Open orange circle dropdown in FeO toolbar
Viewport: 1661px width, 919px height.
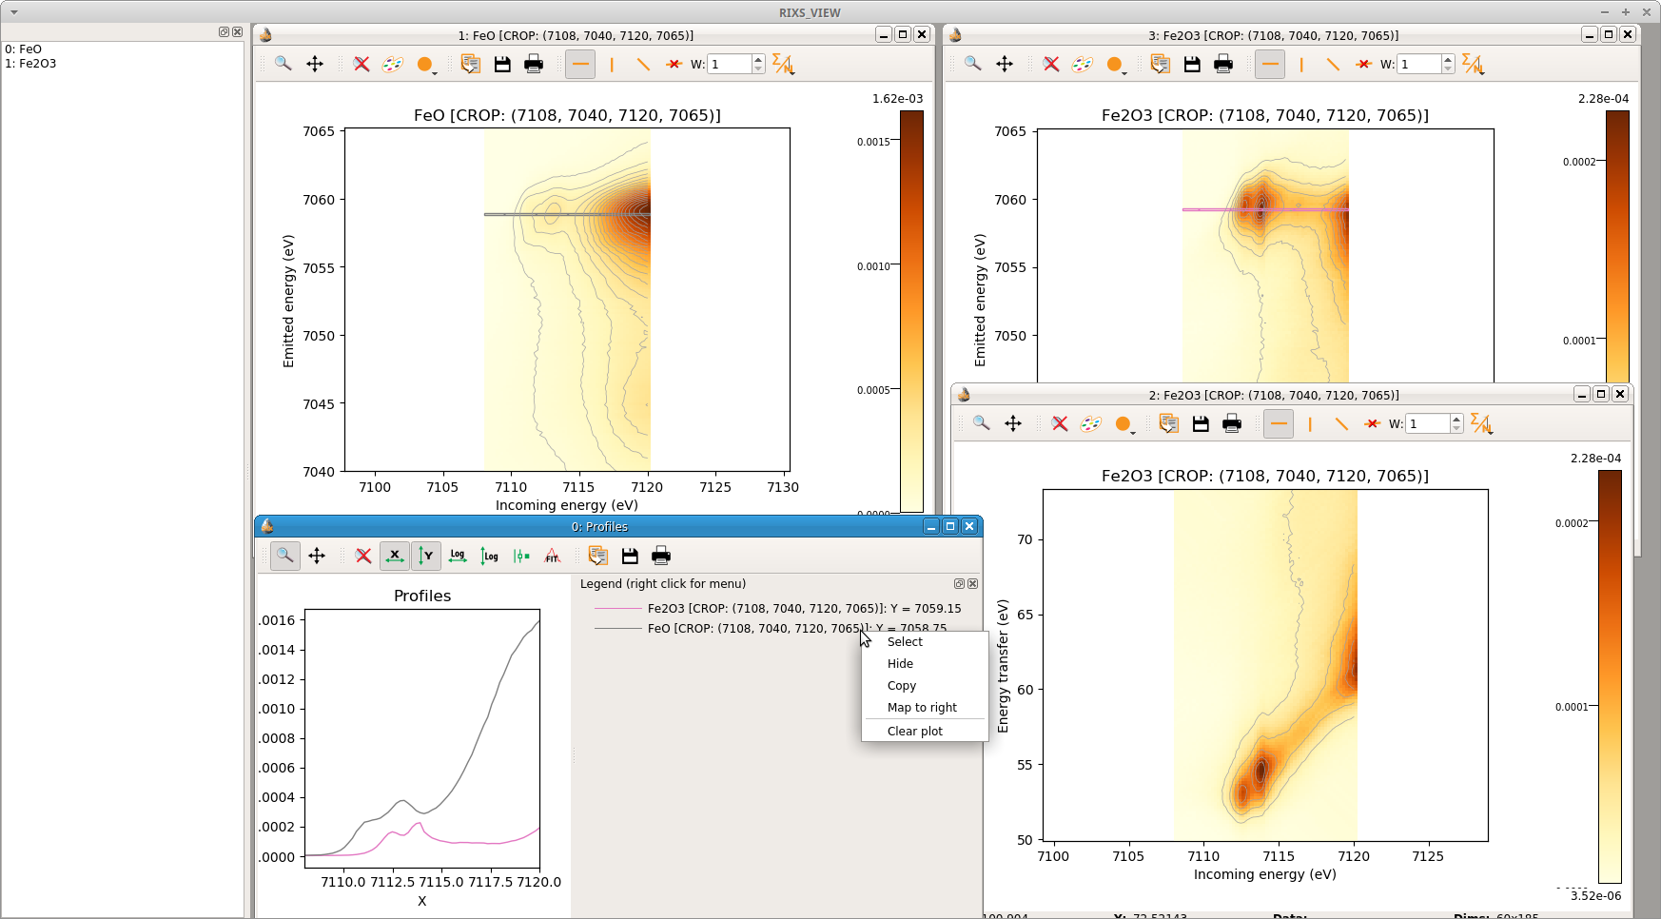pos(426,66)
